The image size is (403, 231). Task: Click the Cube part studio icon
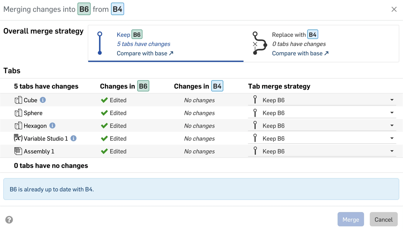tap(18, 100)
